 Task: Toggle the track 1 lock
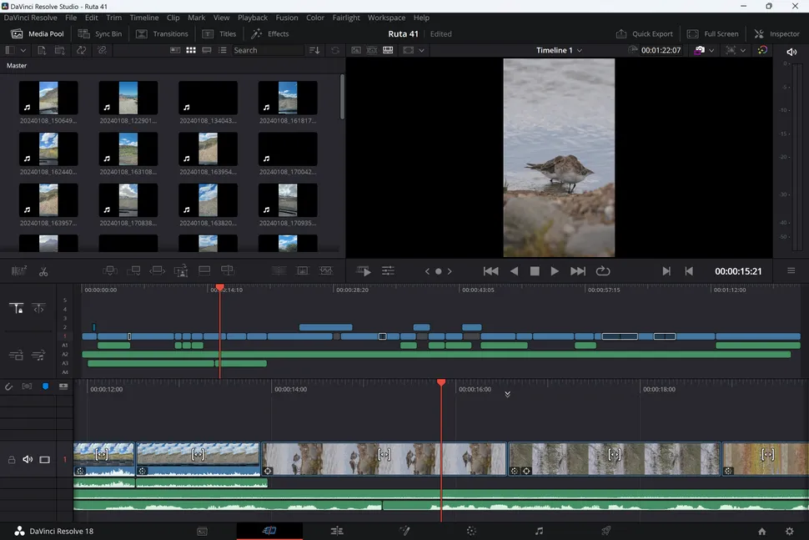coord(12,460)
